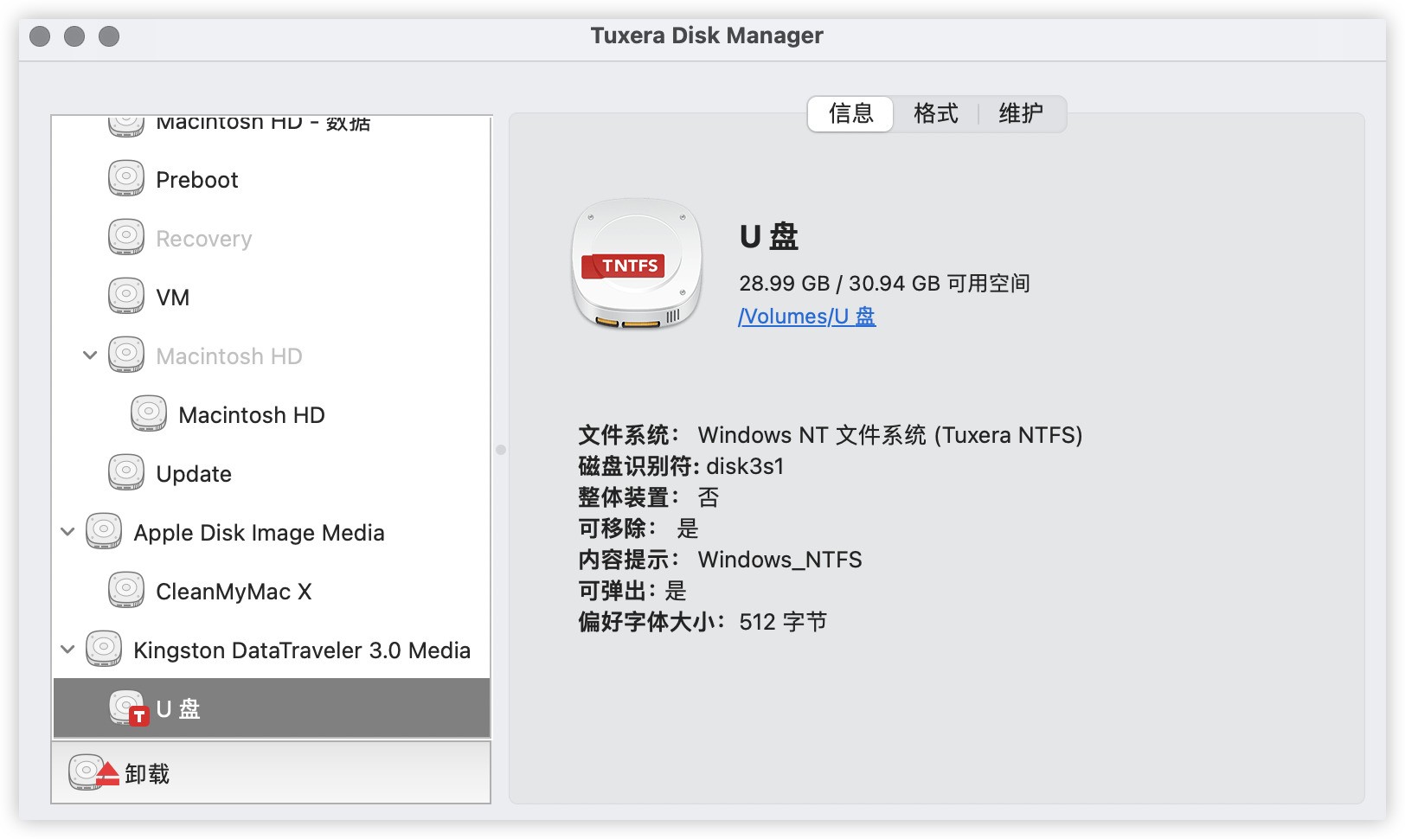Select the VM volume icon
Image resolution: width=1405 pixels, height=839 pixels.
(126, 296)
